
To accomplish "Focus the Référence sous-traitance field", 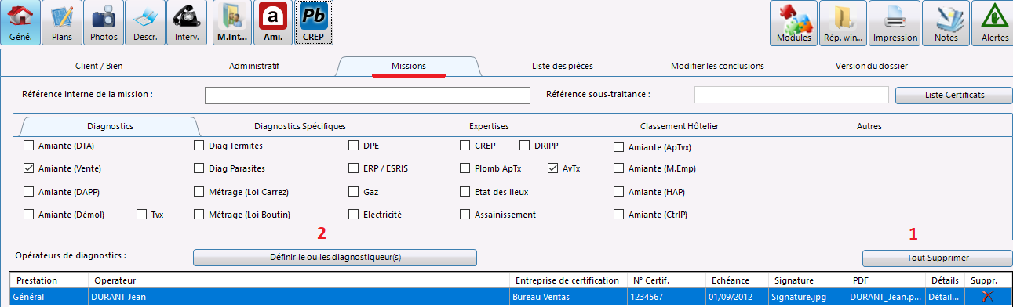I will click(x=793, y=95).
